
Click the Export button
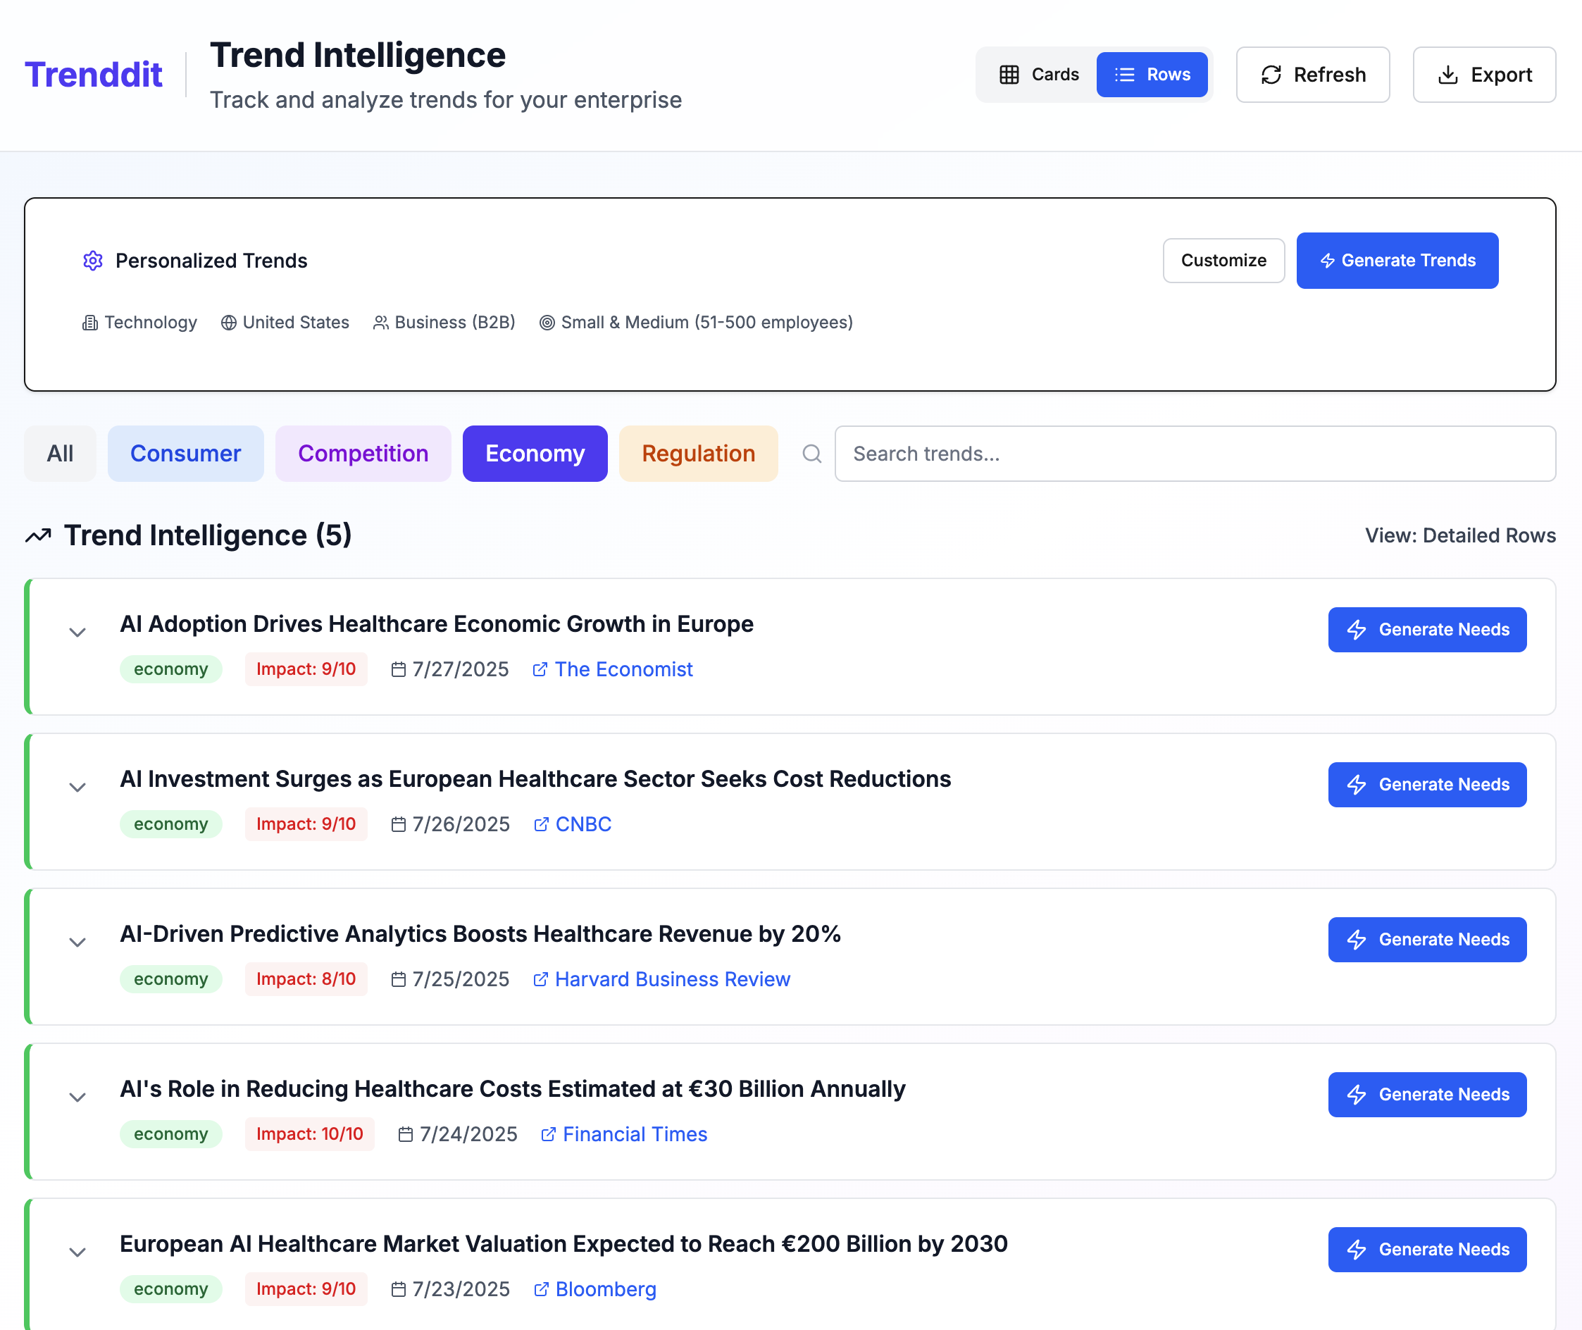(1483, 75)
